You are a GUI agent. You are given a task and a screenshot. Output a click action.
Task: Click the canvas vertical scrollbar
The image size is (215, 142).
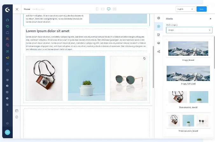(x=153, y=67)
